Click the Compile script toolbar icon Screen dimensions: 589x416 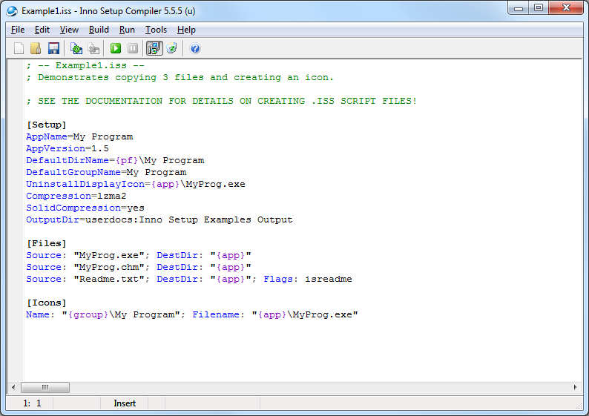76,48
